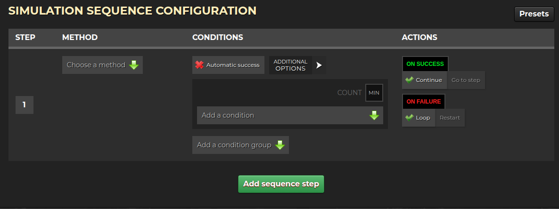Click the Add sequence step button
Screen dimensions: 559x209
pyautogui.click(x=281, y=184)
